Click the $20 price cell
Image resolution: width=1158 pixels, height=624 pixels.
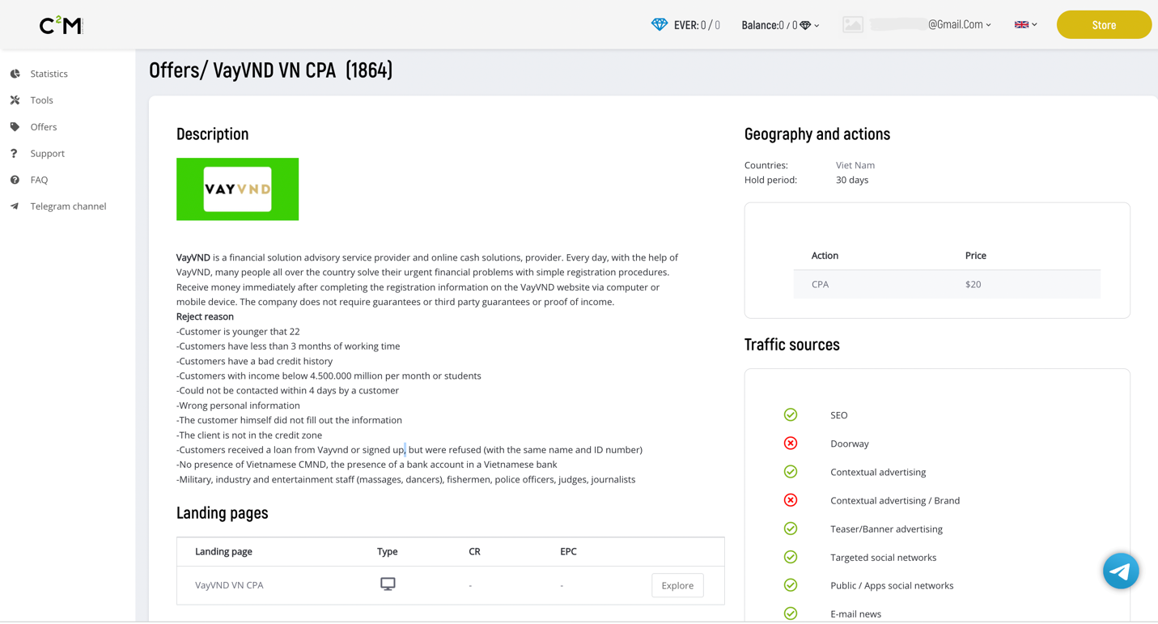click(973, 284)
